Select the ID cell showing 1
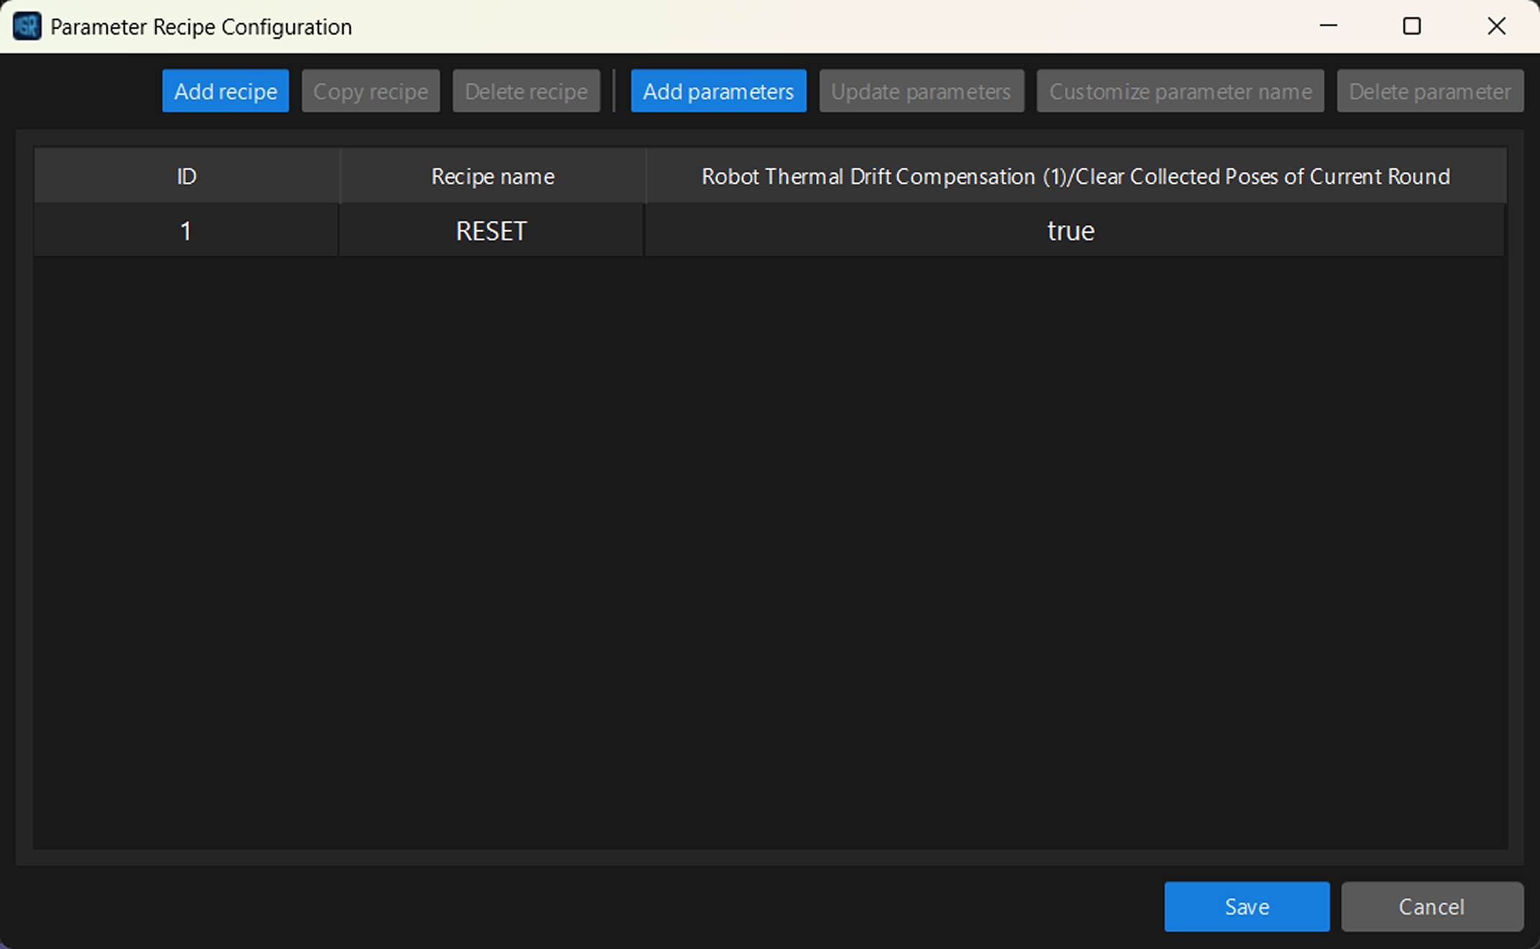 [186, 231]
